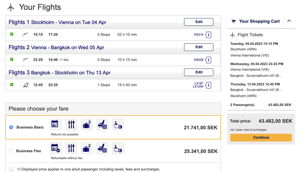Edit Flights 2 Vienna - Bangkok
300x172 pixels.
point(199,47)
